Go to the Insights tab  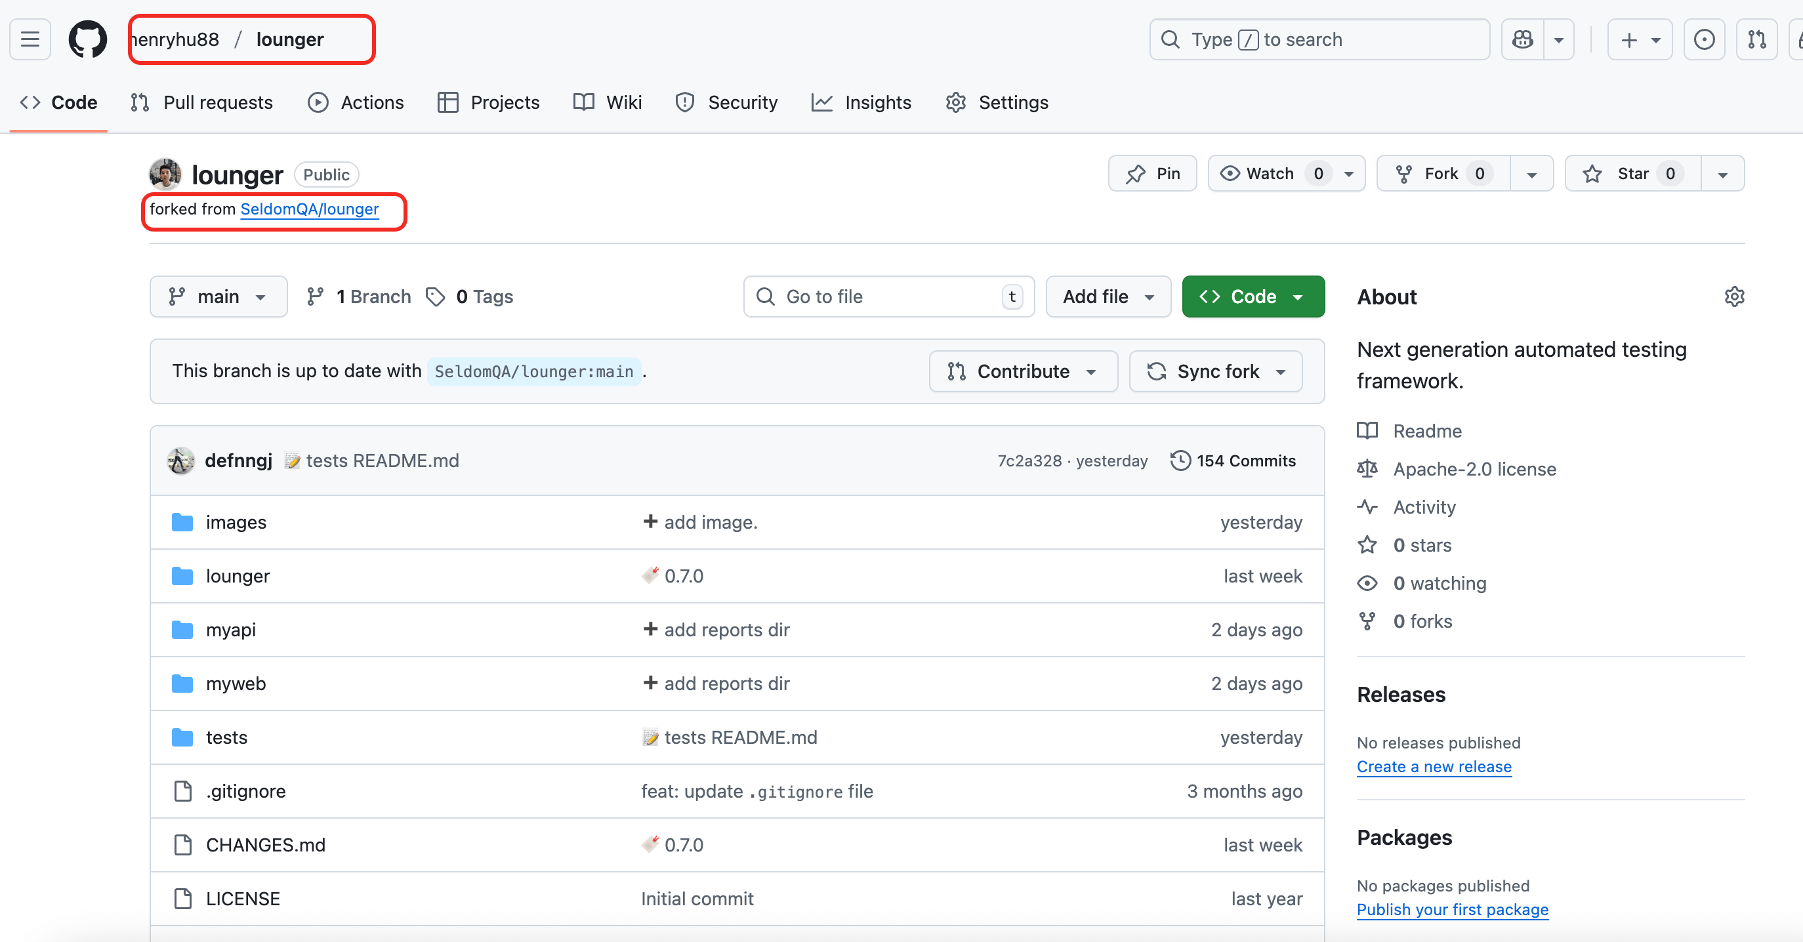pyautogui.click(x=861, y=102)
